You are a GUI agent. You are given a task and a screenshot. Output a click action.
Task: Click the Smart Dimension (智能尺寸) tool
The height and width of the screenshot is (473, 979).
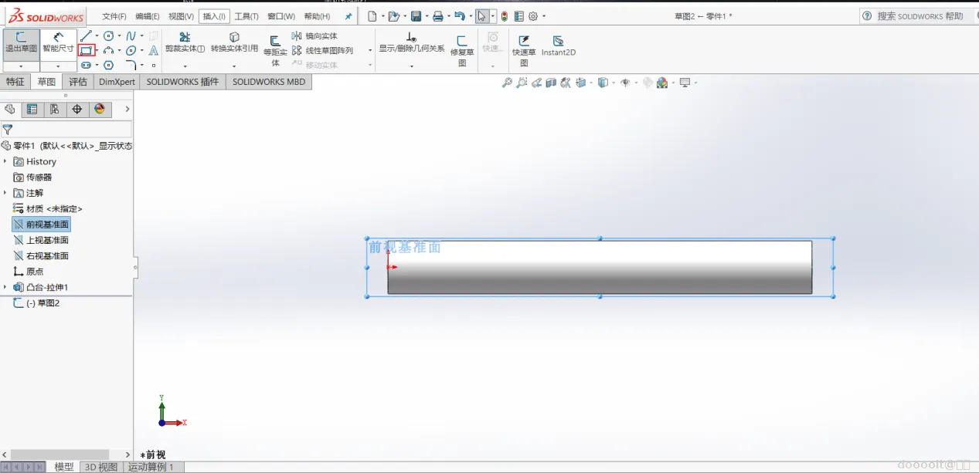58,42
